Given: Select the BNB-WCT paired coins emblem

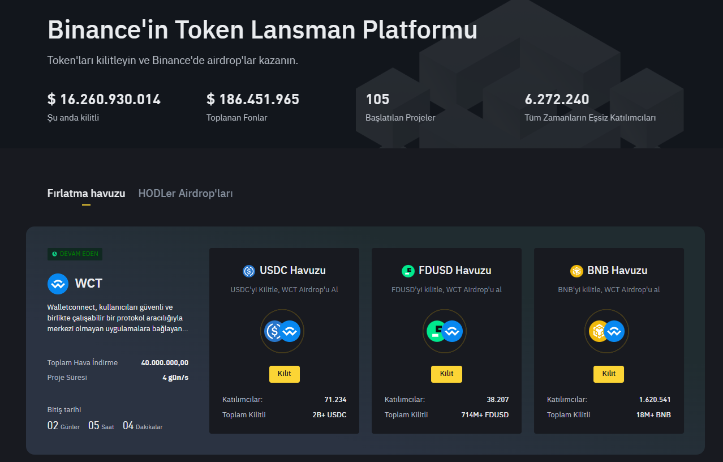Looking at the screenshot, I should coord(606,331).
